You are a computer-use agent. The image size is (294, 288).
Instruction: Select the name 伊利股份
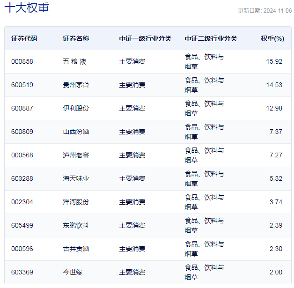[76, 108]
